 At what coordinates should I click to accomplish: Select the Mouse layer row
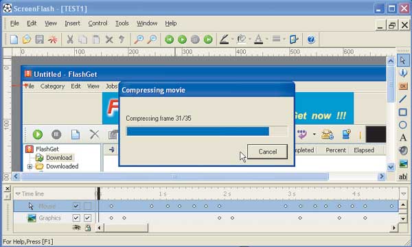[x=207, y=206]
